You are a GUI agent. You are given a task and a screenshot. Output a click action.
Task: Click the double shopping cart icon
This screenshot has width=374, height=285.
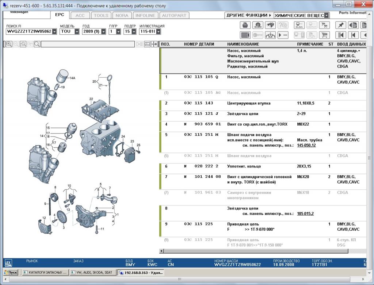pyautogui.click(x=324, y=25)
